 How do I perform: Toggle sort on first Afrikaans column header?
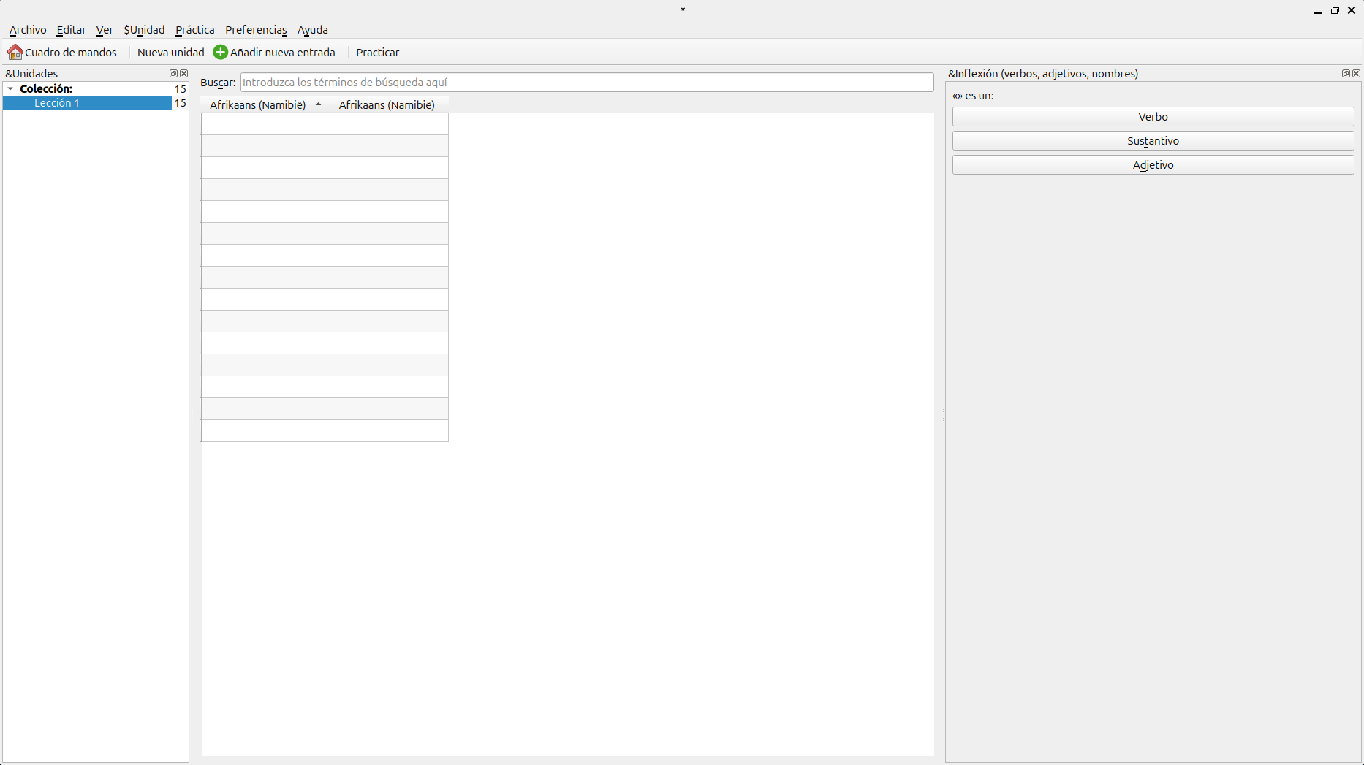(x=262, y=105)
